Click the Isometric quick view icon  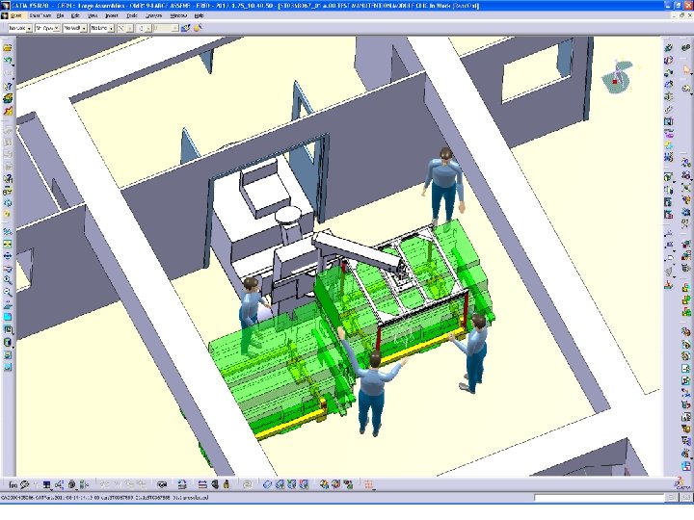coord(8,330)
